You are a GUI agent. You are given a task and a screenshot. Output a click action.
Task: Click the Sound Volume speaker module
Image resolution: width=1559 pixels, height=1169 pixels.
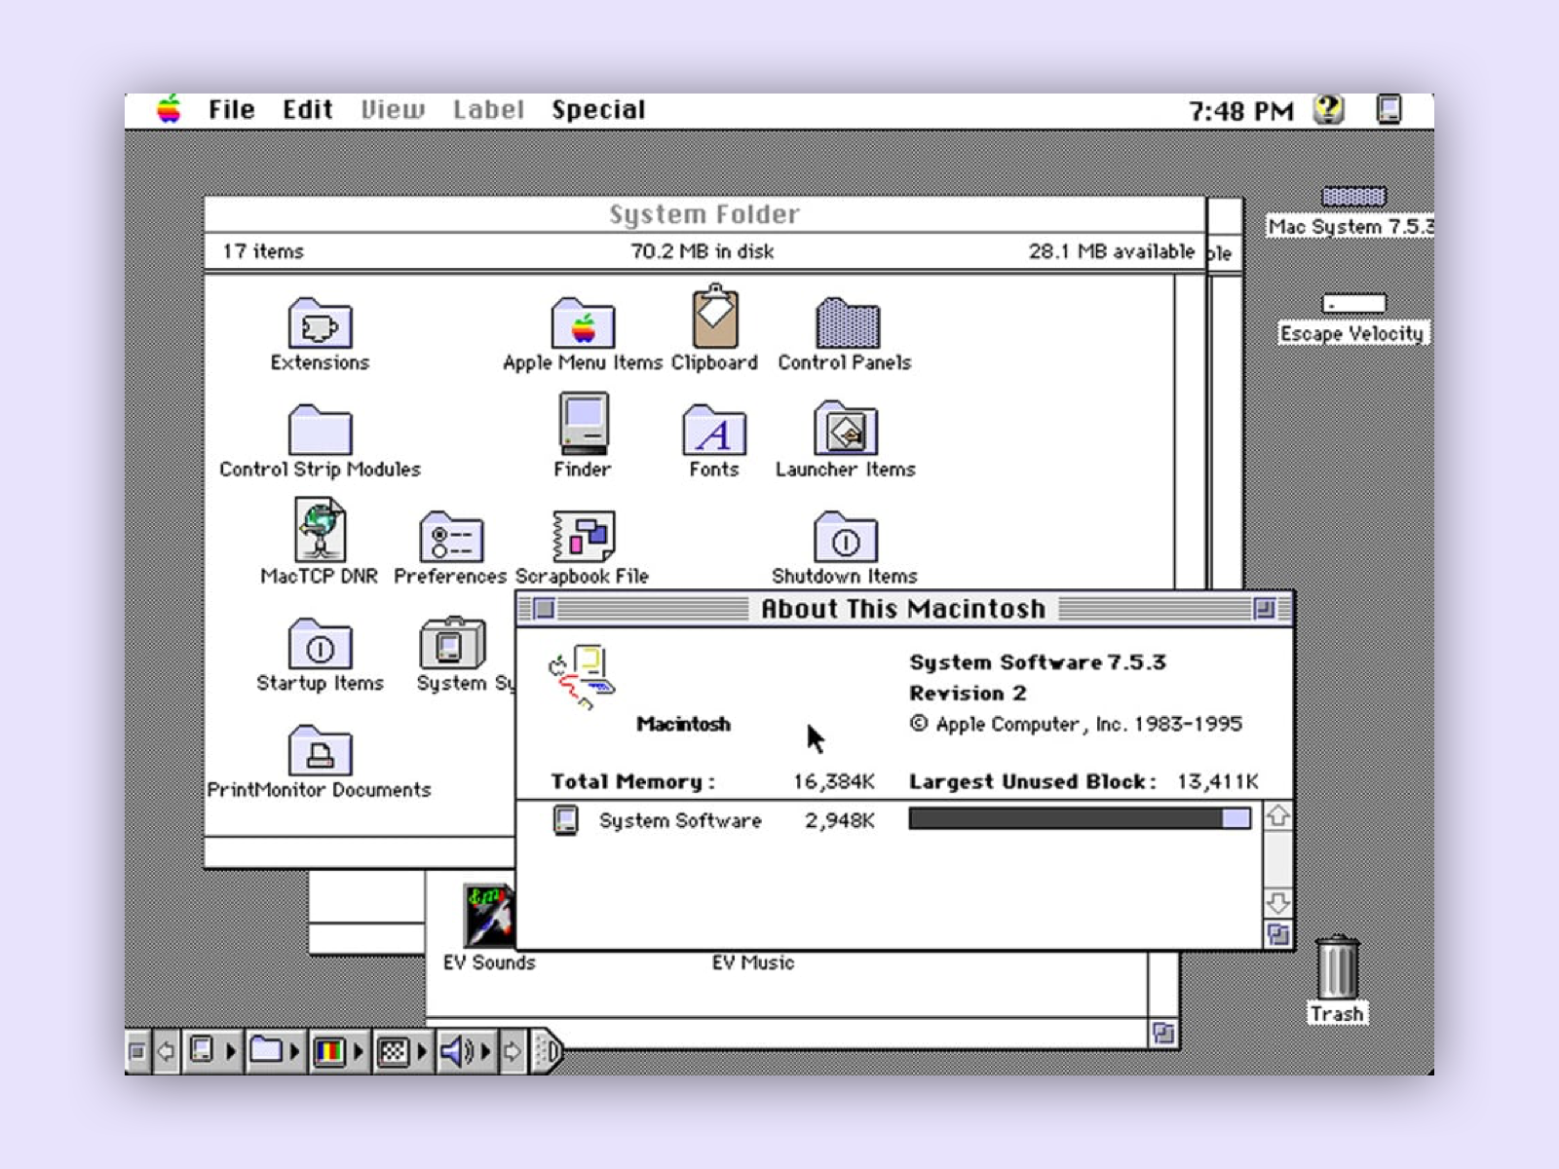[458, 1051]
